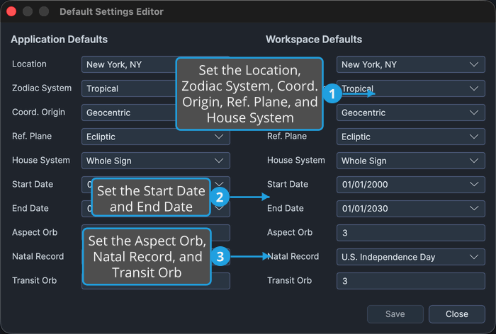The height and width of the screenshot is (334, 496).
Task: Click Workspace Defaults Start Date label
Action: click(x=288, y=184)
